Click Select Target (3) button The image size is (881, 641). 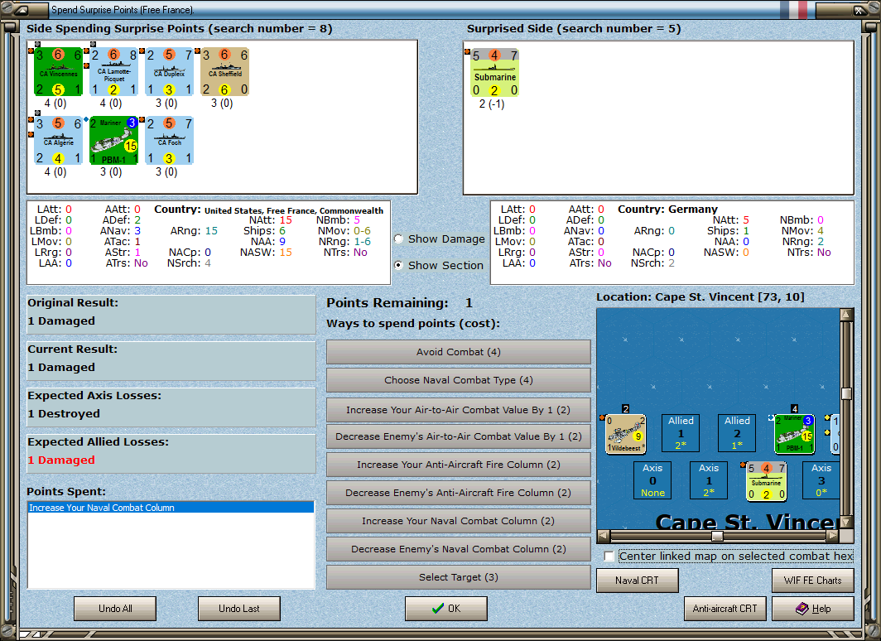(459, 577)
